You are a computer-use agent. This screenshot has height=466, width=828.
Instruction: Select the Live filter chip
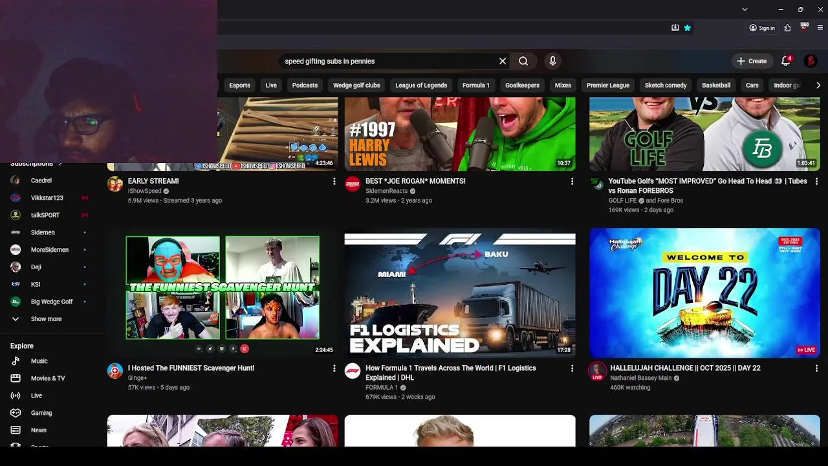tap(271, 85)
